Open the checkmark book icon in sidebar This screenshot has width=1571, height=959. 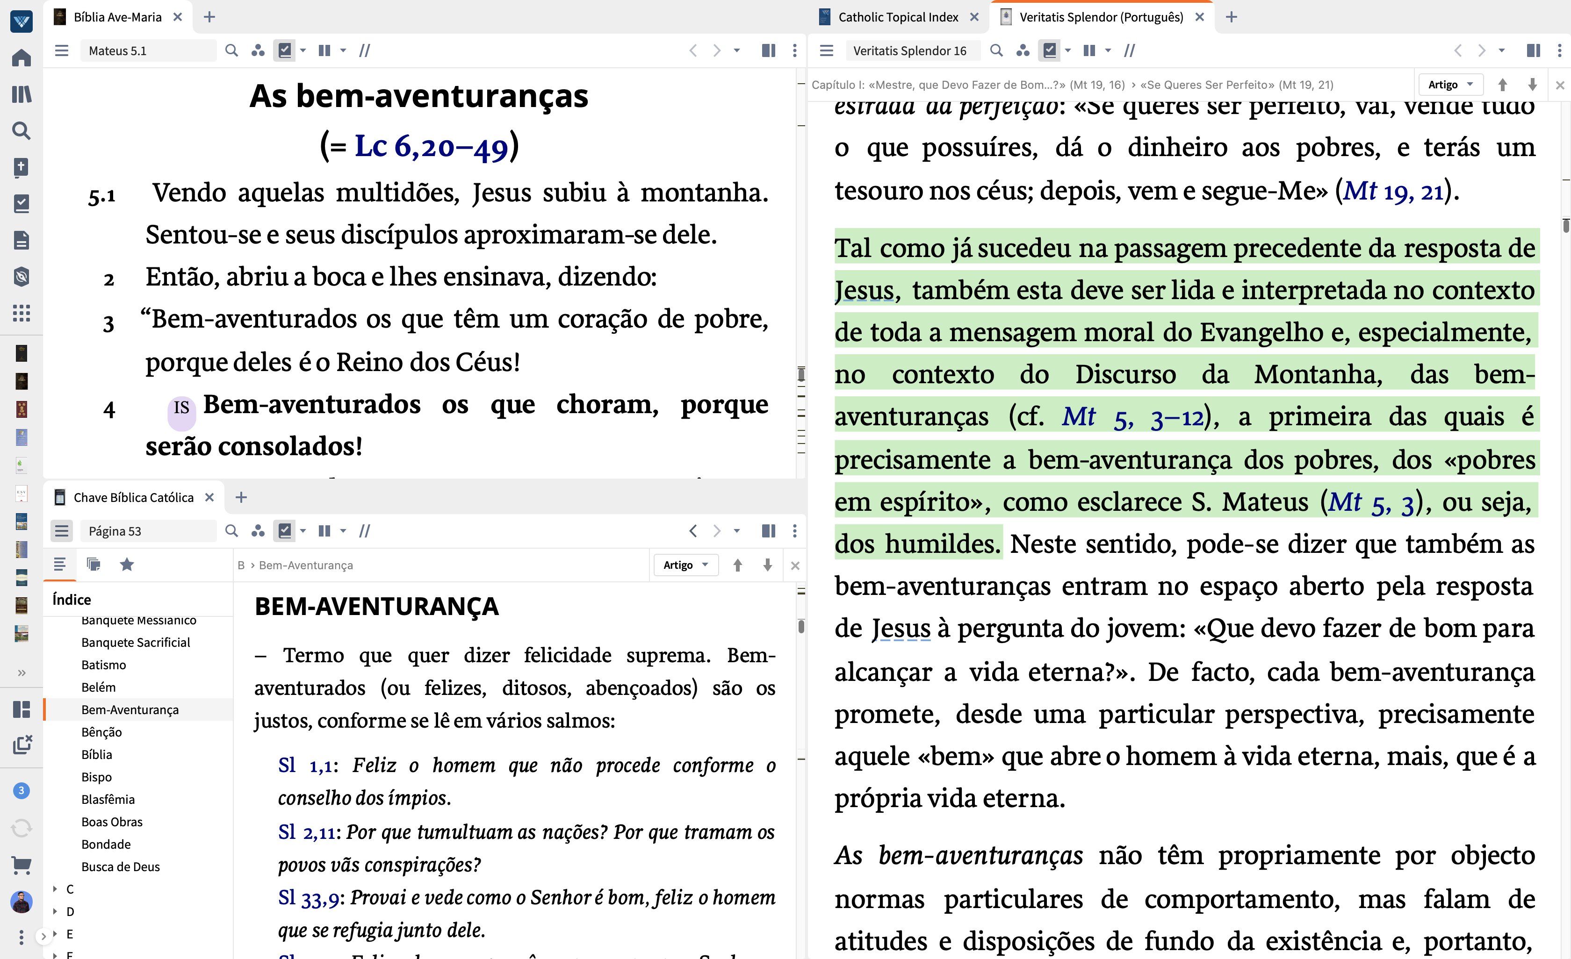pyautogui.click(x=21, y=203)
